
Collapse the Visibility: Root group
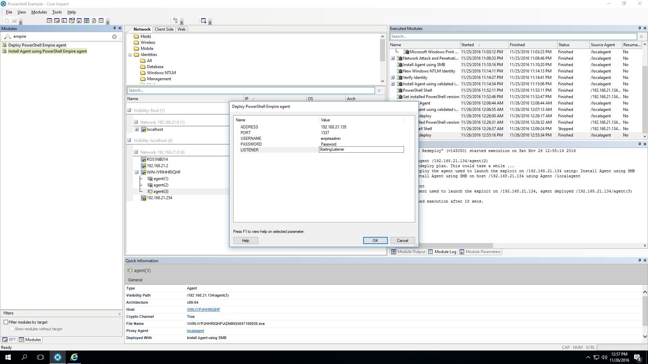tap(129, 110)
